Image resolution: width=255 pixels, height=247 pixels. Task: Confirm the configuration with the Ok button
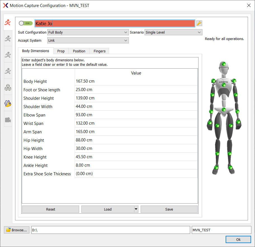point(238,239)
